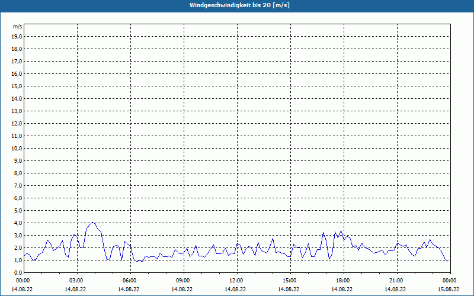
Task: Pick the "12:00" time label
Action: point(237,281)
